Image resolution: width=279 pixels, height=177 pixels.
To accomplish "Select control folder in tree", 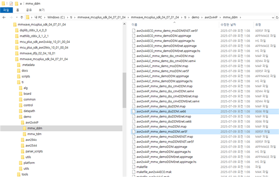I will 28,105.
